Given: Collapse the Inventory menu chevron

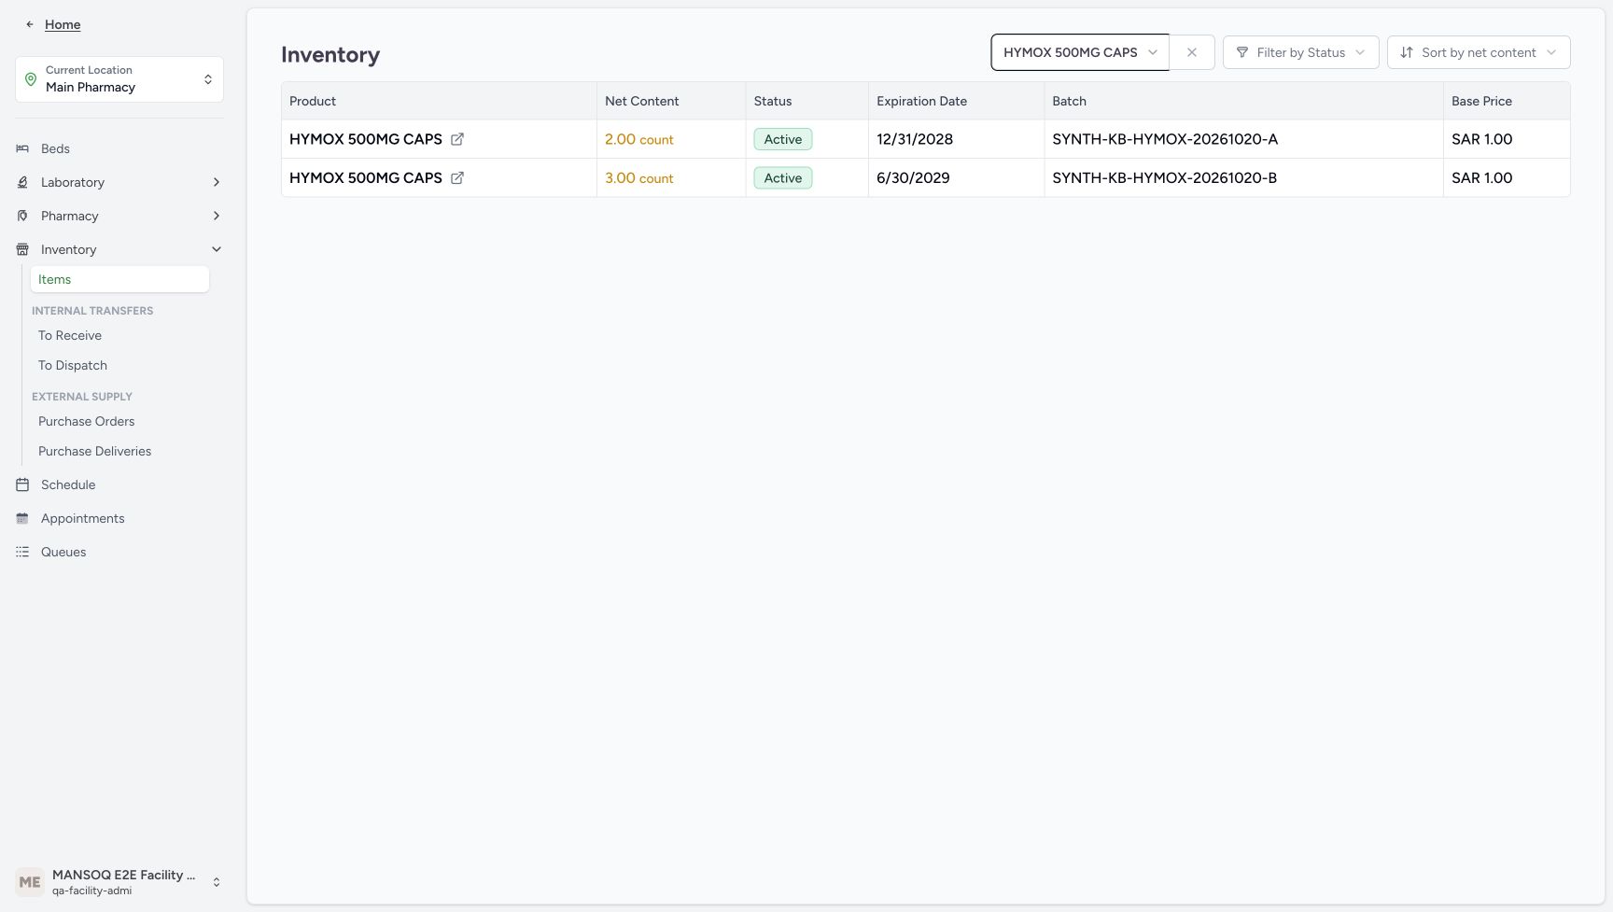Looking at the screenshot, I should 217,249.
